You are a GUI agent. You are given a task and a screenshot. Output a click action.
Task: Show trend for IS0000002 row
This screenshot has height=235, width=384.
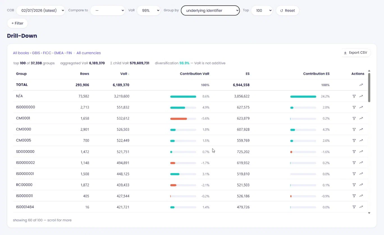pos(361,163)
